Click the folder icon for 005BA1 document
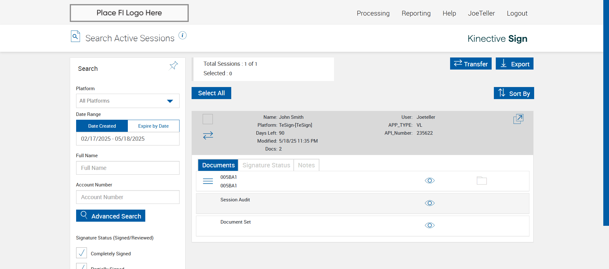 [x=481, y=181]
